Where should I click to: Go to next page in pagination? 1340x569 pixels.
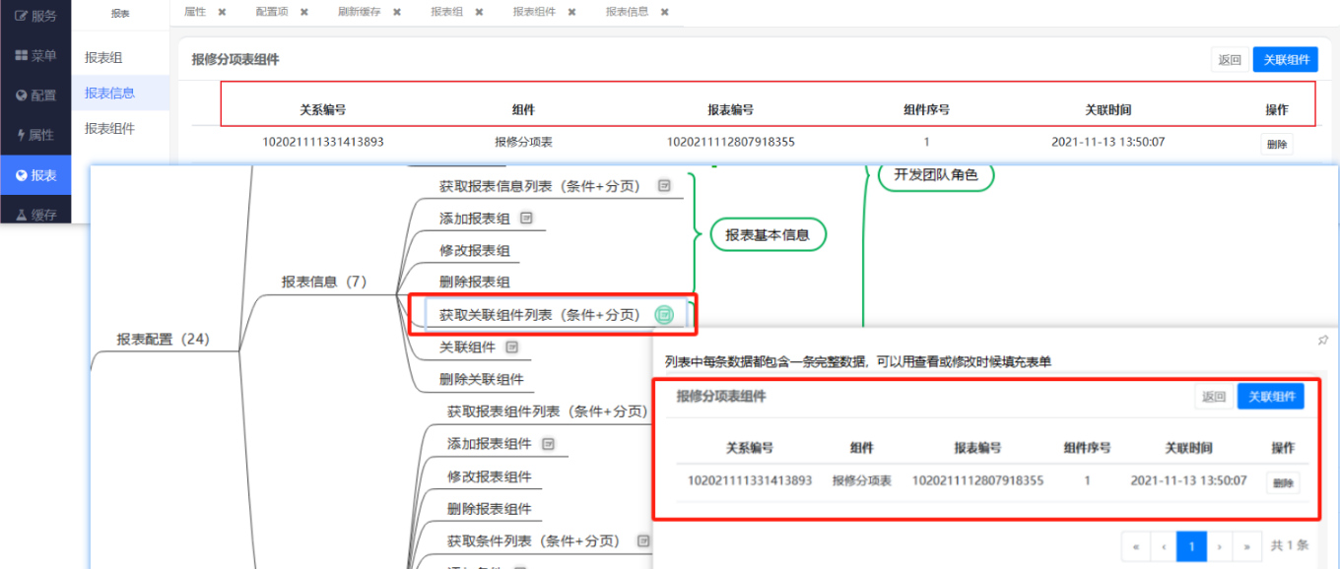coord(1220,545)
